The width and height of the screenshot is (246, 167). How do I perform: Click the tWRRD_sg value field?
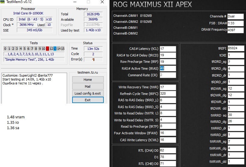pyautogui.click(x=236, y=115)
